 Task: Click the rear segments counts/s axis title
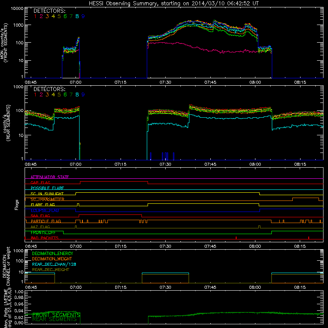pos(6,123)
